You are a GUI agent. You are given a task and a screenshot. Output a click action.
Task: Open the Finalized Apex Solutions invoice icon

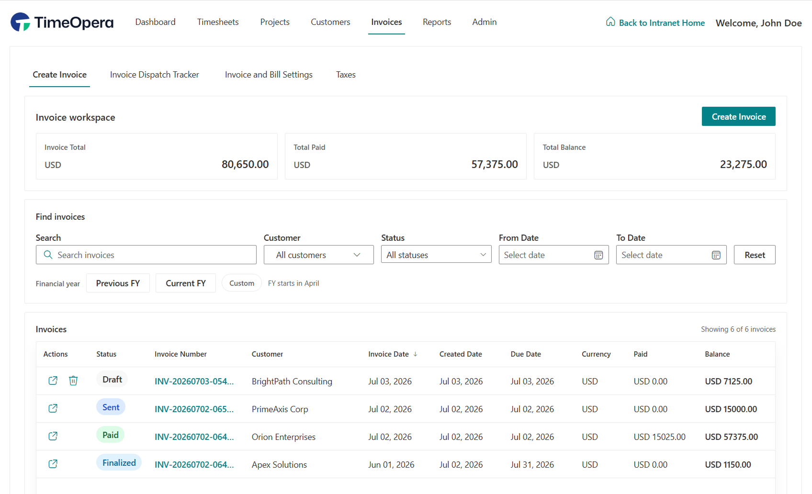tap(53, 464)
